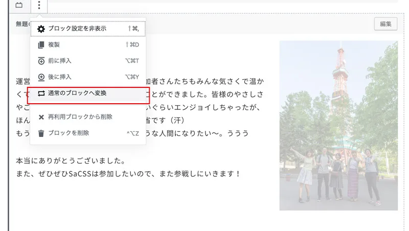Choose ブロックを削除 from the menu
409x231 pixels.
69,133
